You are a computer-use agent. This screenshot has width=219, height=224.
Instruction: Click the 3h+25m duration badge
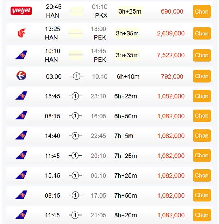tap(130, 11)
